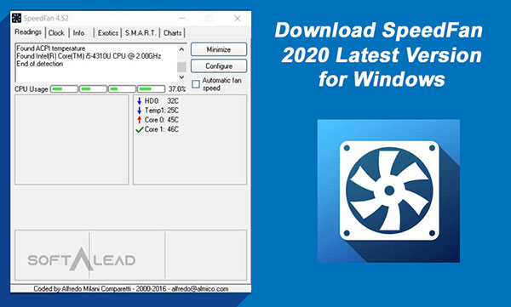This screenshot has height=307, width=511.
Task: Click the 'Found ACPI temperature' log line
Action: [x=51, y=48]
